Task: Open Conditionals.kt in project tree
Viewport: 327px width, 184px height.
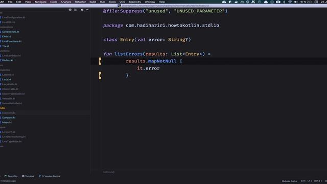Action: (x=11, y=32)
